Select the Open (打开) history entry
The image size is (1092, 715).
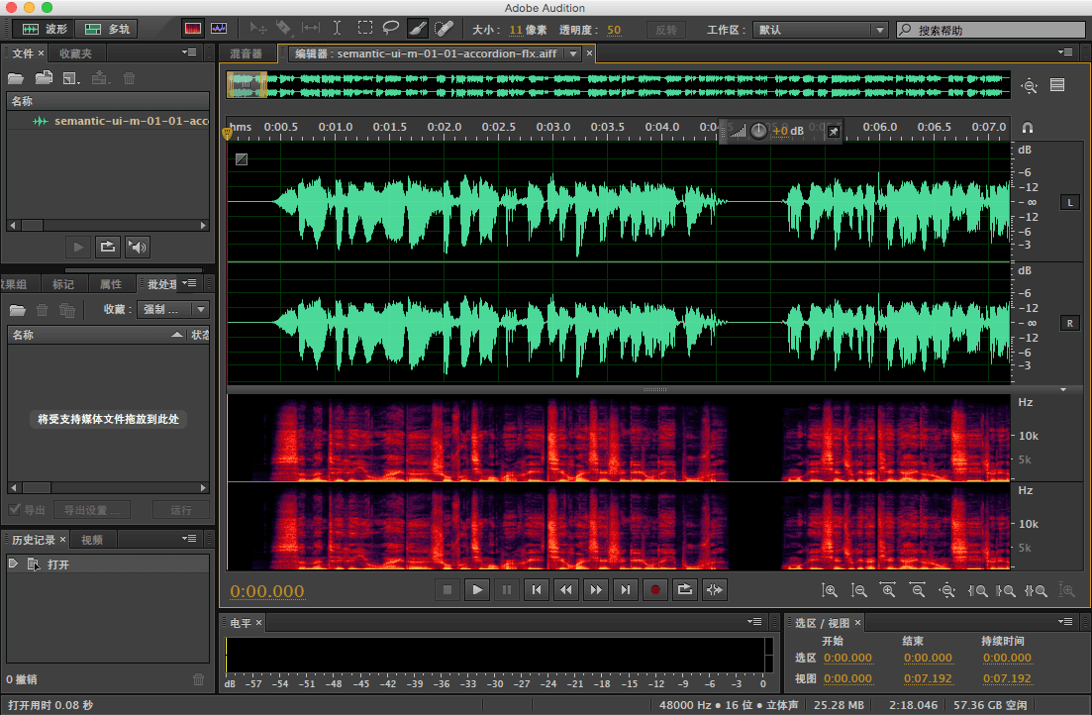pos(108,564)
